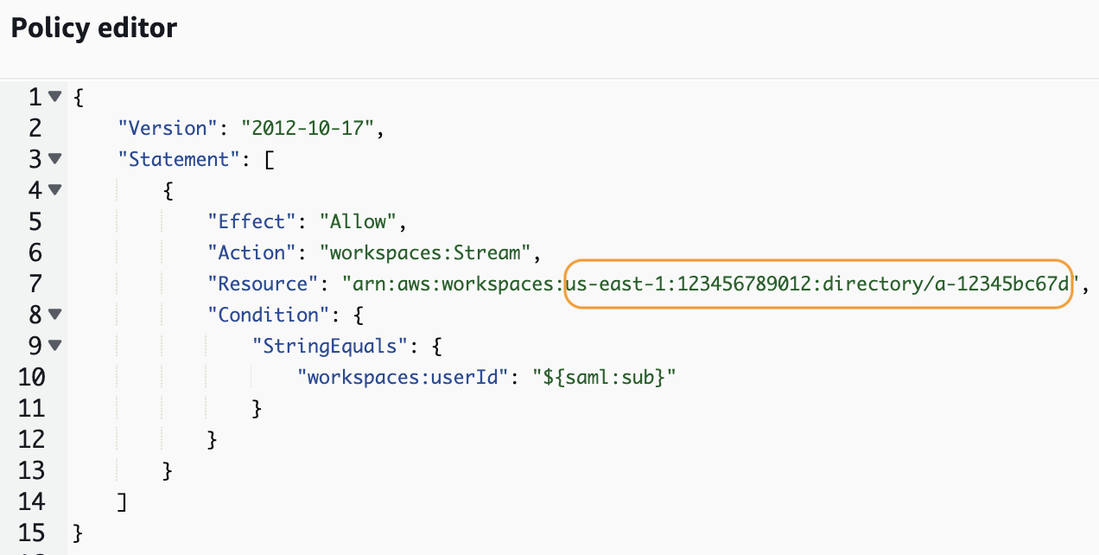Viewport: 1099px width, 555px height.
Task: Click line number 5 in the gutter
Action: pos(35,221)
